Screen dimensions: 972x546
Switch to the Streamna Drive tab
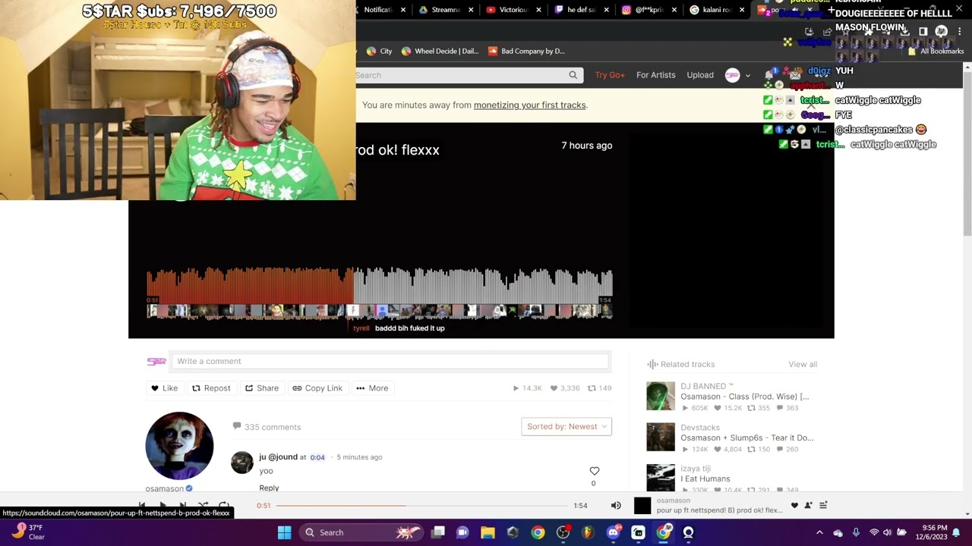445,10
